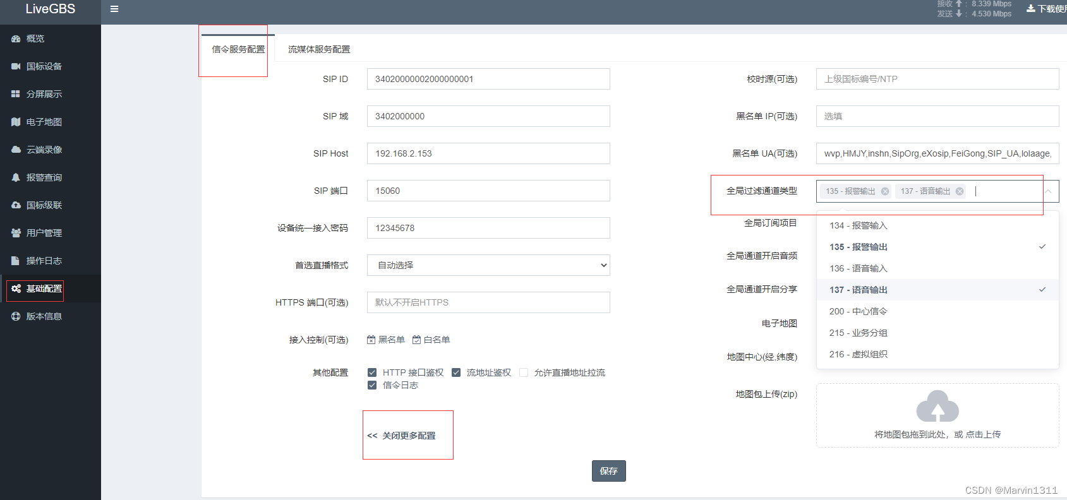
Task: Uncheck 流地址鉴权 checkbox
Action: (x=456, y=372)
